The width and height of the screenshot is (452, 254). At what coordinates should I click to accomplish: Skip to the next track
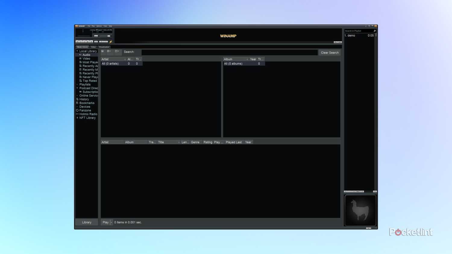point(91,42)
